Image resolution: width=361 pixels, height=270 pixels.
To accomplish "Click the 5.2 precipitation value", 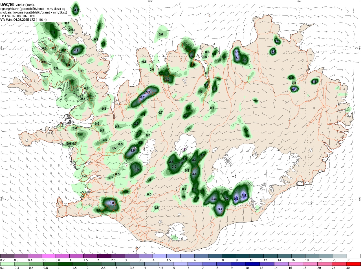I will pos(276,42).
